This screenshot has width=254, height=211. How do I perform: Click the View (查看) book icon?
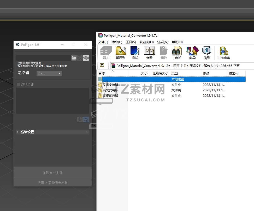tap(149, 53)
